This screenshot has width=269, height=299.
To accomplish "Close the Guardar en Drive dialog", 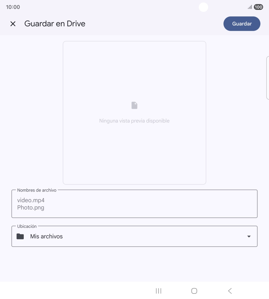I will coord(13,24).
